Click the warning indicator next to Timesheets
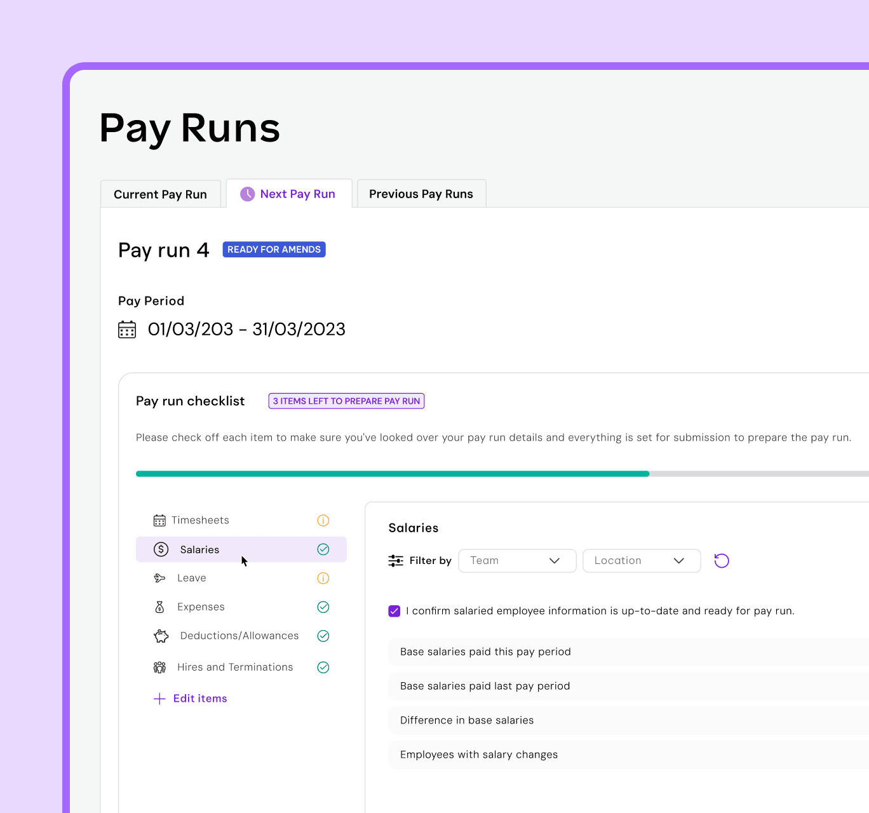The image size is (869, 813). (323, 520)
